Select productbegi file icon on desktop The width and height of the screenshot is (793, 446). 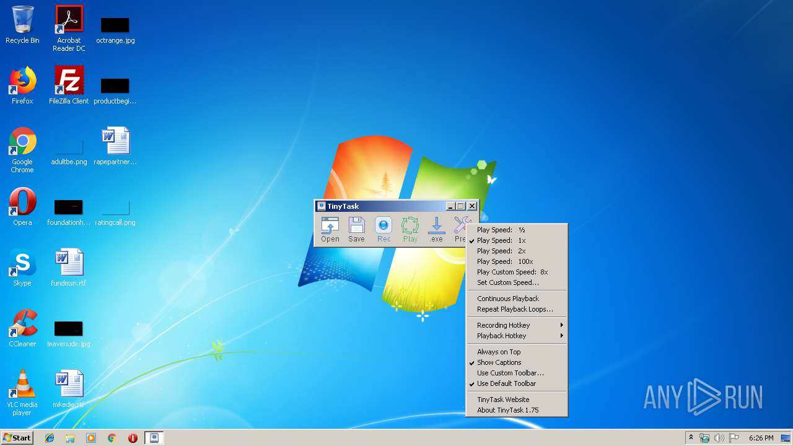[x=115, y=90]
